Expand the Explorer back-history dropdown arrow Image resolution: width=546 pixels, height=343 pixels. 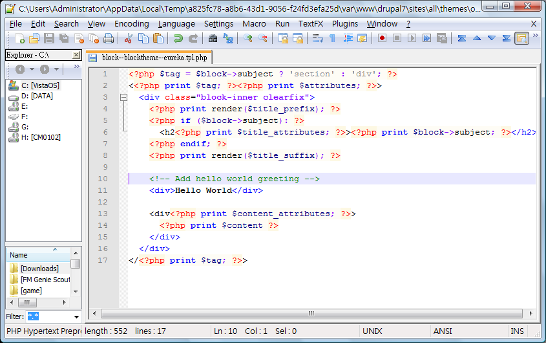(31, 69)
